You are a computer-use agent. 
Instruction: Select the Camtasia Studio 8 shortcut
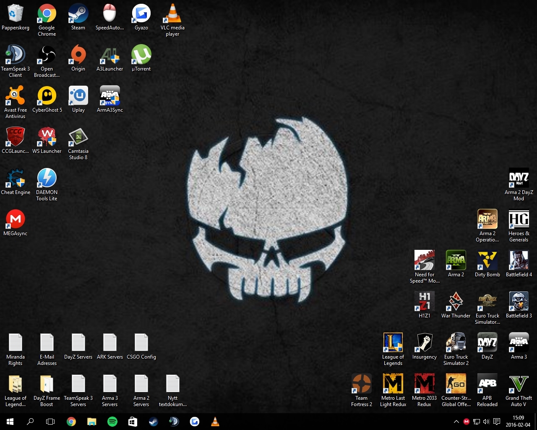[78, 144]
